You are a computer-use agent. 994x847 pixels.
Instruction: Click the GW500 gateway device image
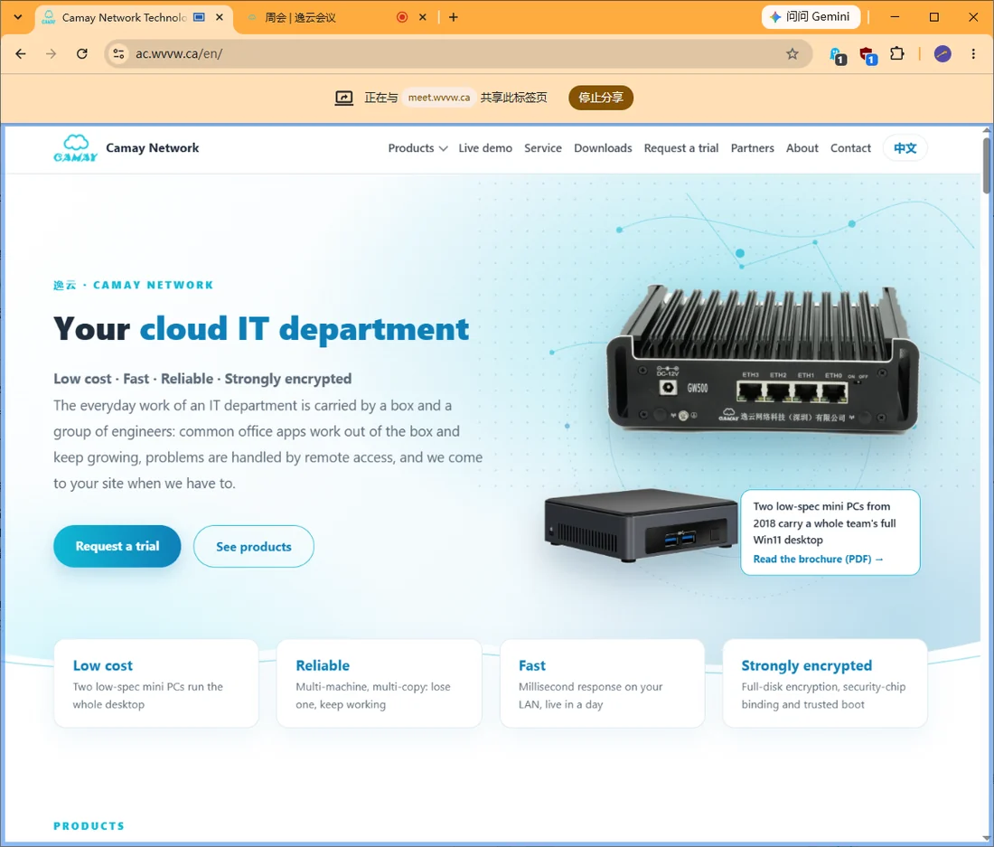pos(763,359)
